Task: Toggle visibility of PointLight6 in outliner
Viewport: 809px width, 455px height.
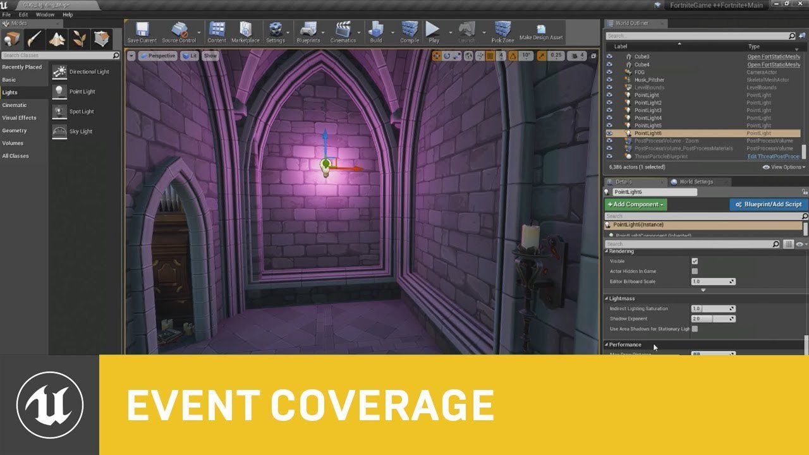Action: [x=610, y=133]
